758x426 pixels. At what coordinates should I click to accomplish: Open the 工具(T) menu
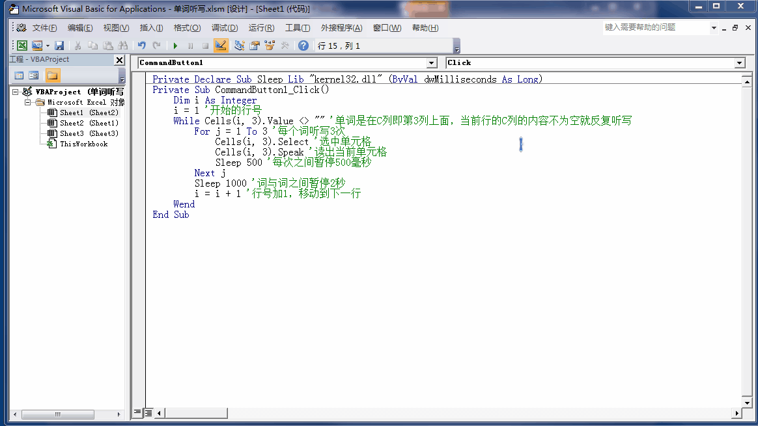298,27
